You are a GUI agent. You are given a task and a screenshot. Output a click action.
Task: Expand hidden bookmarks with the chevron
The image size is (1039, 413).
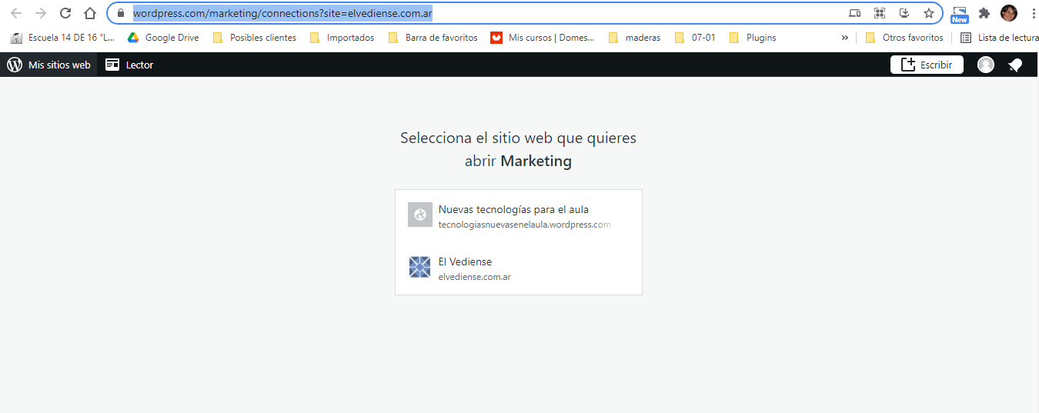tap(844, 38)
